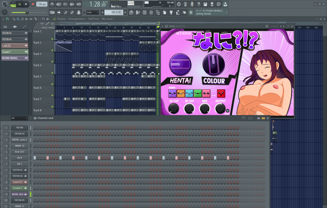
Task: Go to the next preset arrow in NANI
Action: coord(284,26)
